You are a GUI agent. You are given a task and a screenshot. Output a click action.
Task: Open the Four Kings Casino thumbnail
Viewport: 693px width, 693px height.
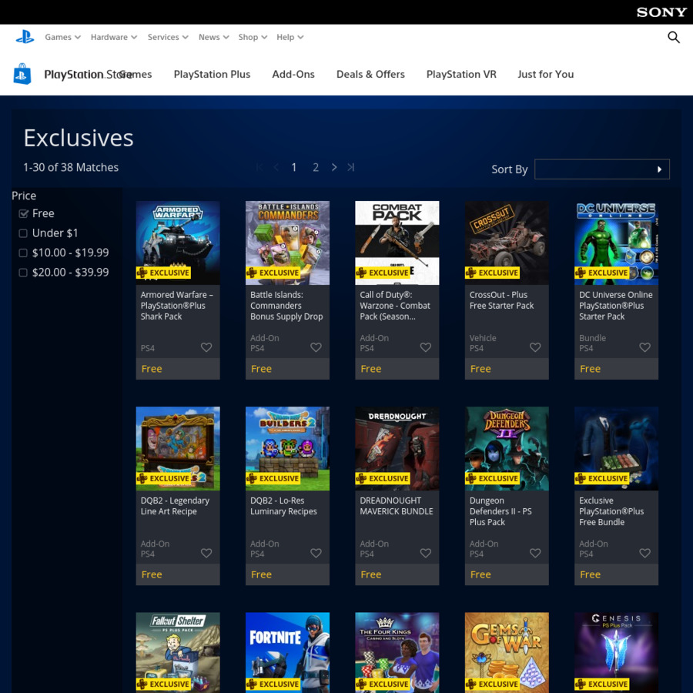(x=397, y=652)
